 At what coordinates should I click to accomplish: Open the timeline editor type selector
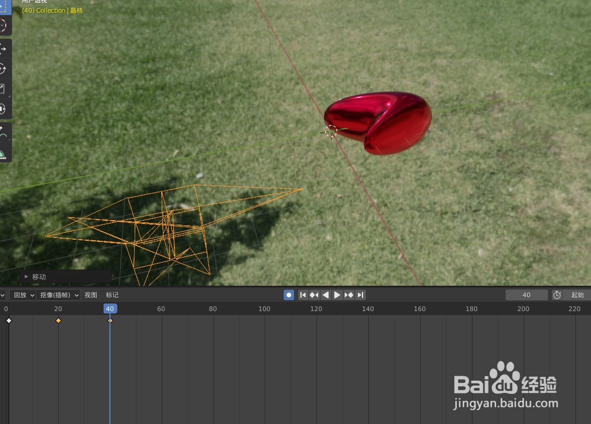(3, 294)
